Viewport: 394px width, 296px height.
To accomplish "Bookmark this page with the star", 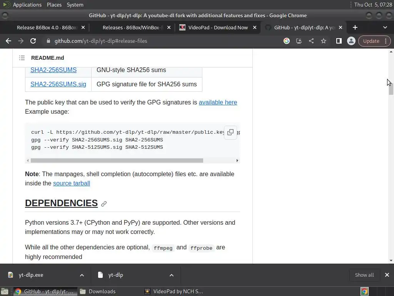I will click(323, 41).
